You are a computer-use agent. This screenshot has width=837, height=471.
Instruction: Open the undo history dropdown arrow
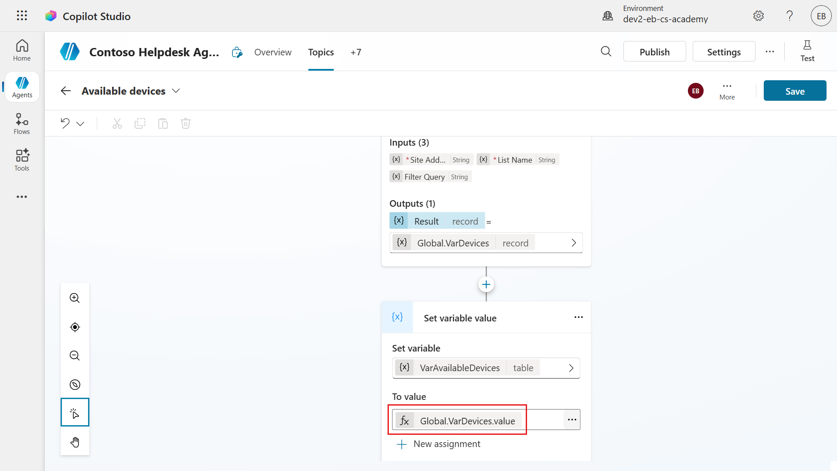tap(80, 124)
